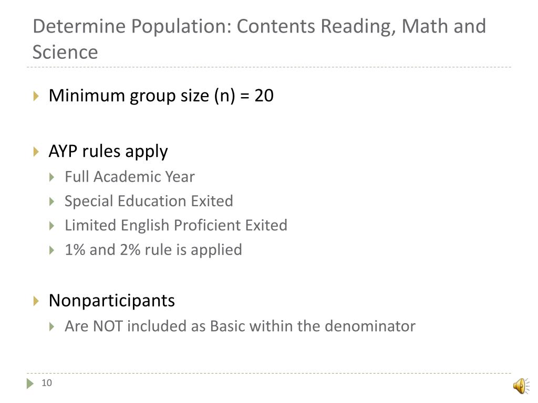
Task: Click the Nonparticipants heading
Action: 112,301
